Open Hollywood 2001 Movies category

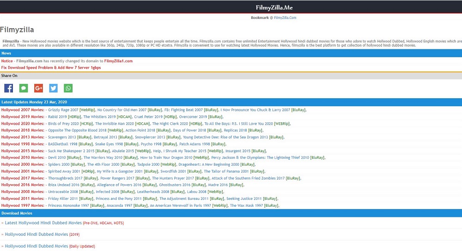point(23,171)
